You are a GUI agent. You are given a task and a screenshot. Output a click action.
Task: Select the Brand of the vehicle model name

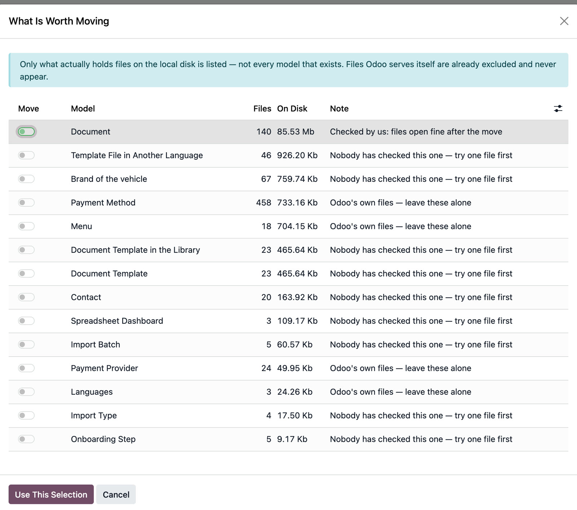point(109,179)
